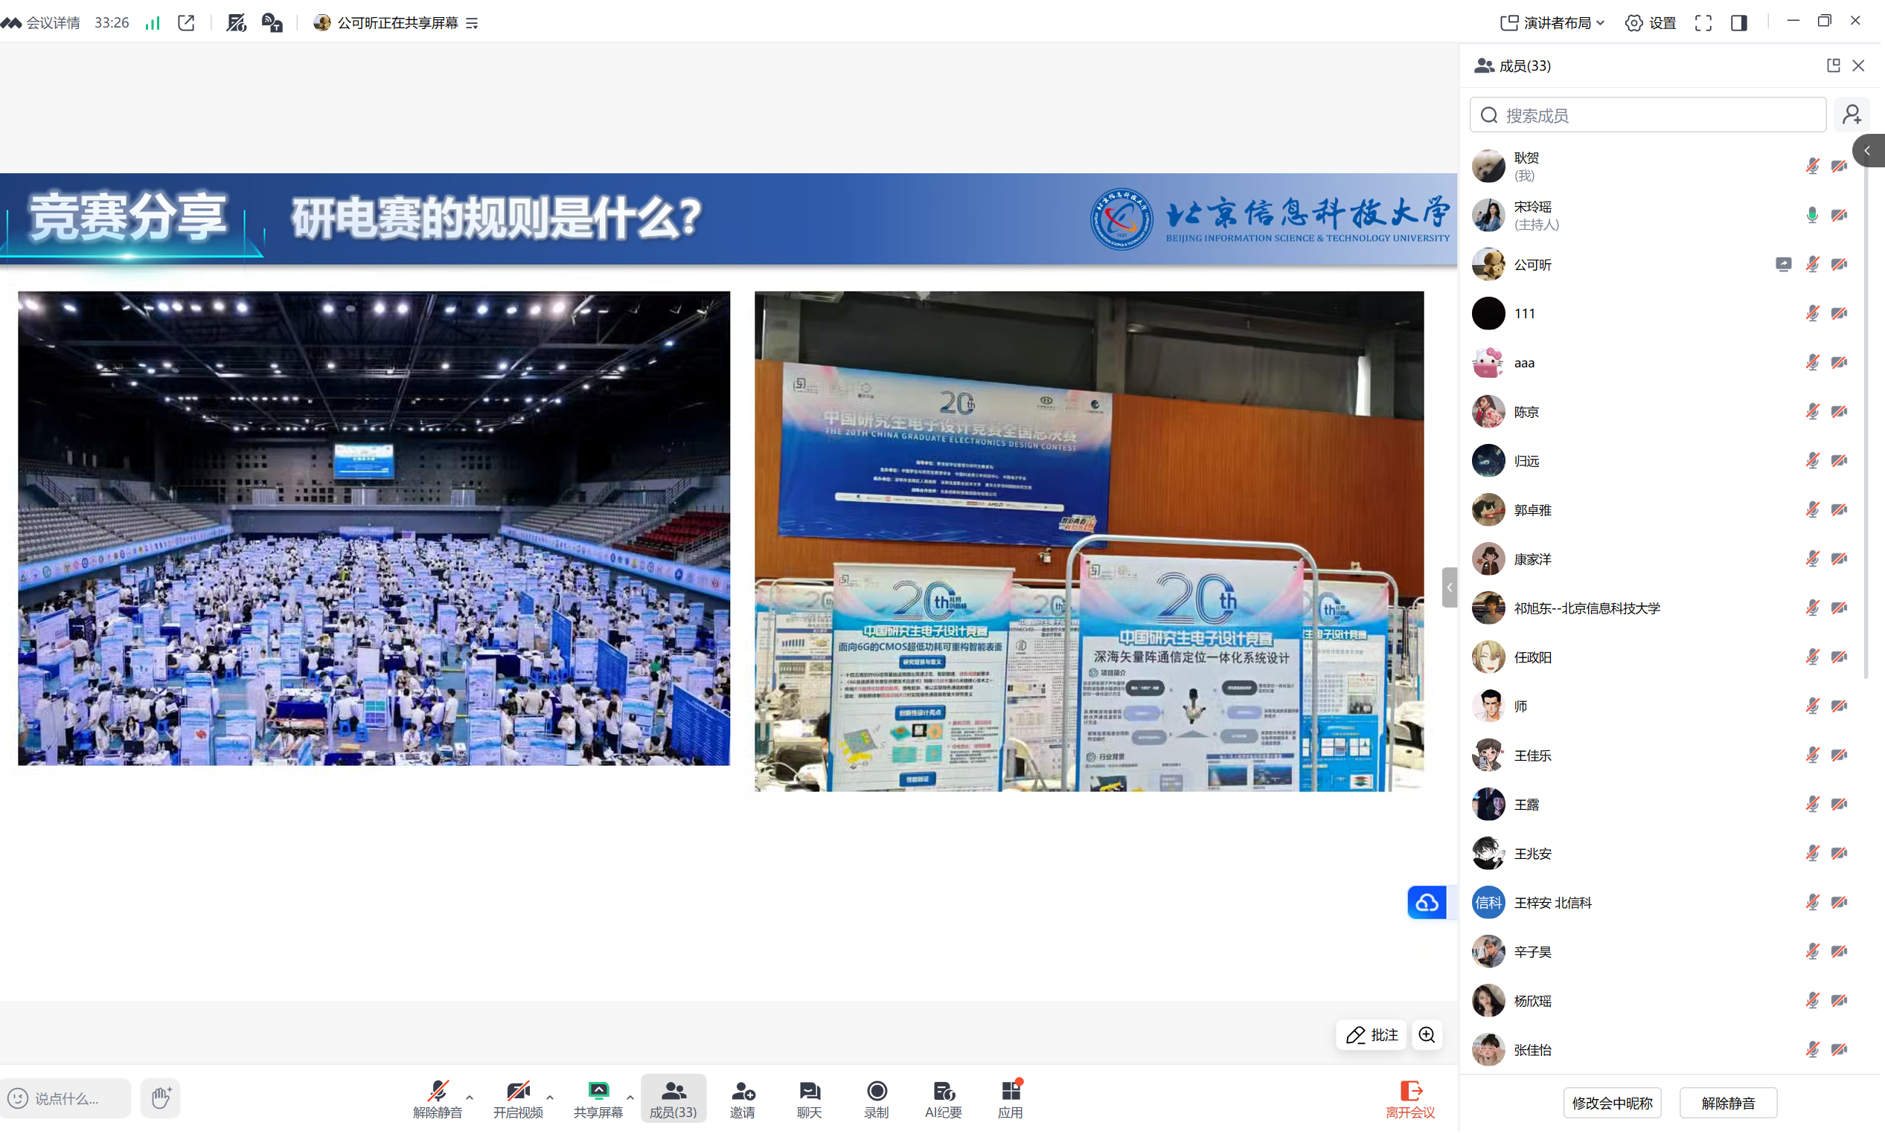The width and height of the screenshot is (1885, 1134).
Task: Start recording with 录制
Action: (877, 1101)
